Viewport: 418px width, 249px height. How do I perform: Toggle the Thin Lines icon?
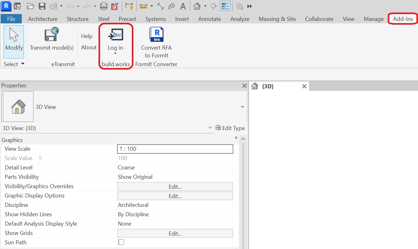pyautogui.click(x=225, y=6)
